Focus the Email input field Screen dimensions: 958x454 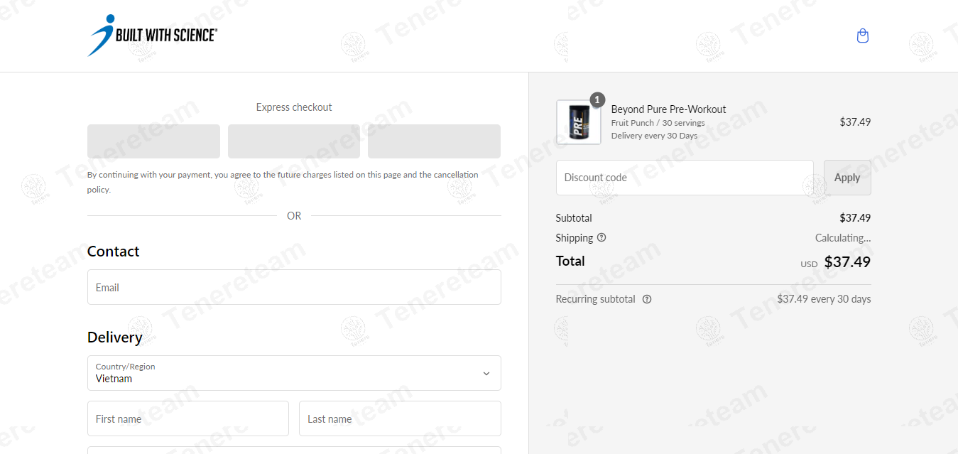point(294,287)
